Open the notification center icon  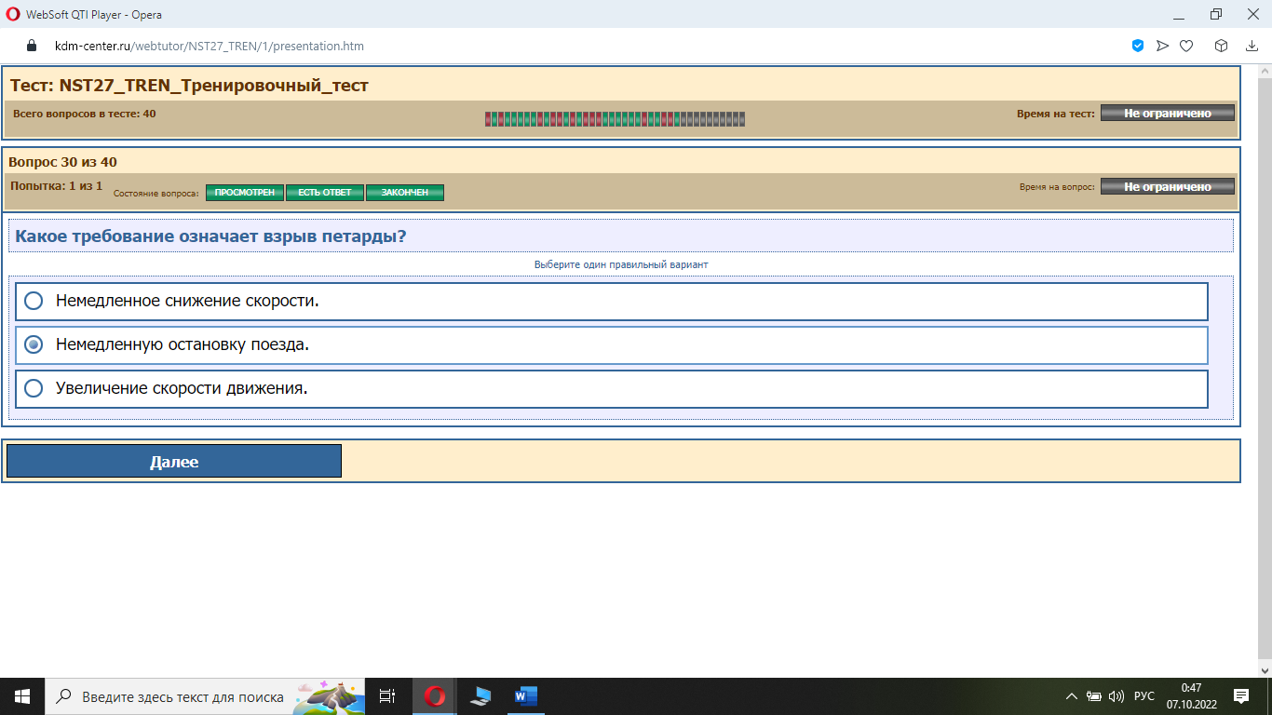point(1240,696)
